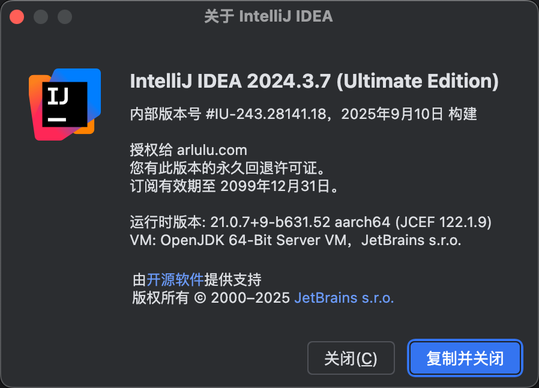Select the IntelliJ IDEA 2024.3.7 heading
This screenshot has width=539, height=388.
coord(314,80)
